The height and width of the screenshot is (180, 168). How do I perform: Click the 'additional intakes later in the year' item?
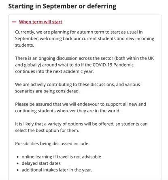click(57, 170)
